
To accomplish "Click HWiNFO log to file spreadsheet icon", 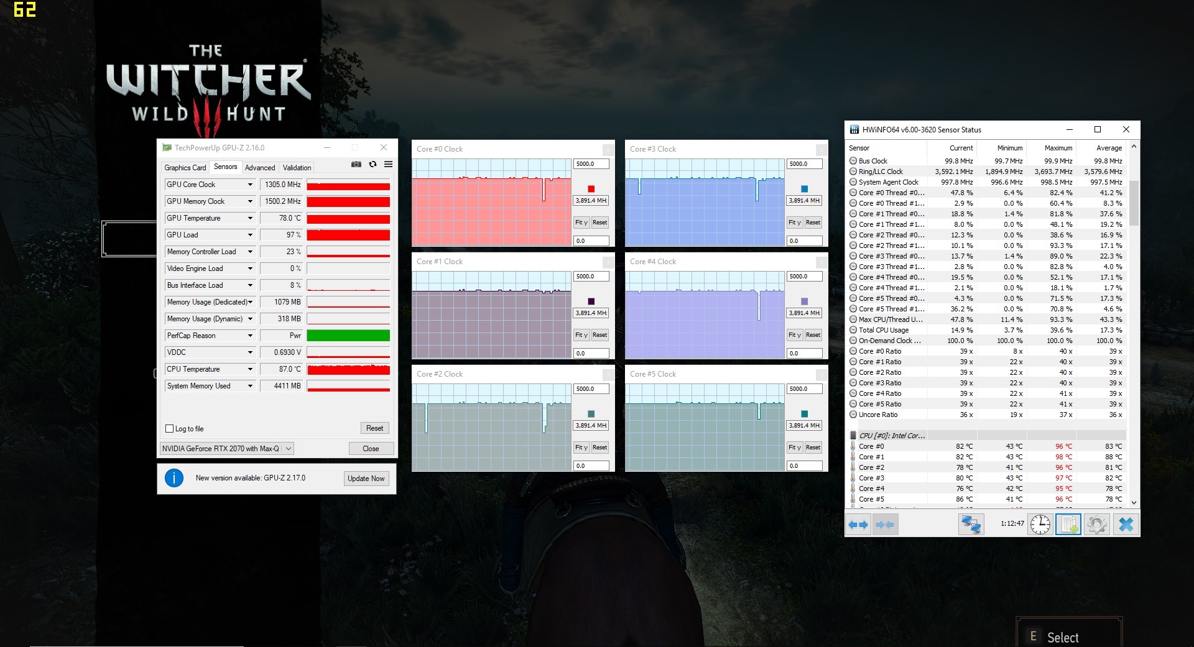I will (x=1068, y=525).
